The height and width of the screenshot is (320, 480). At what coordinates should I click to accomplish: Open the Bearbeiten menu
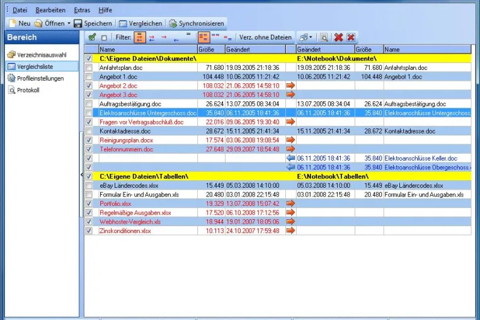pos(50,10)
